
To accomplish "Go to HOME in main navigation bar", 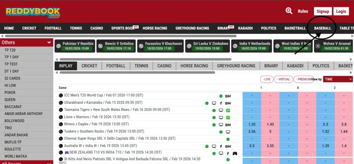I will pyautogui.click(x=9, y=28).
